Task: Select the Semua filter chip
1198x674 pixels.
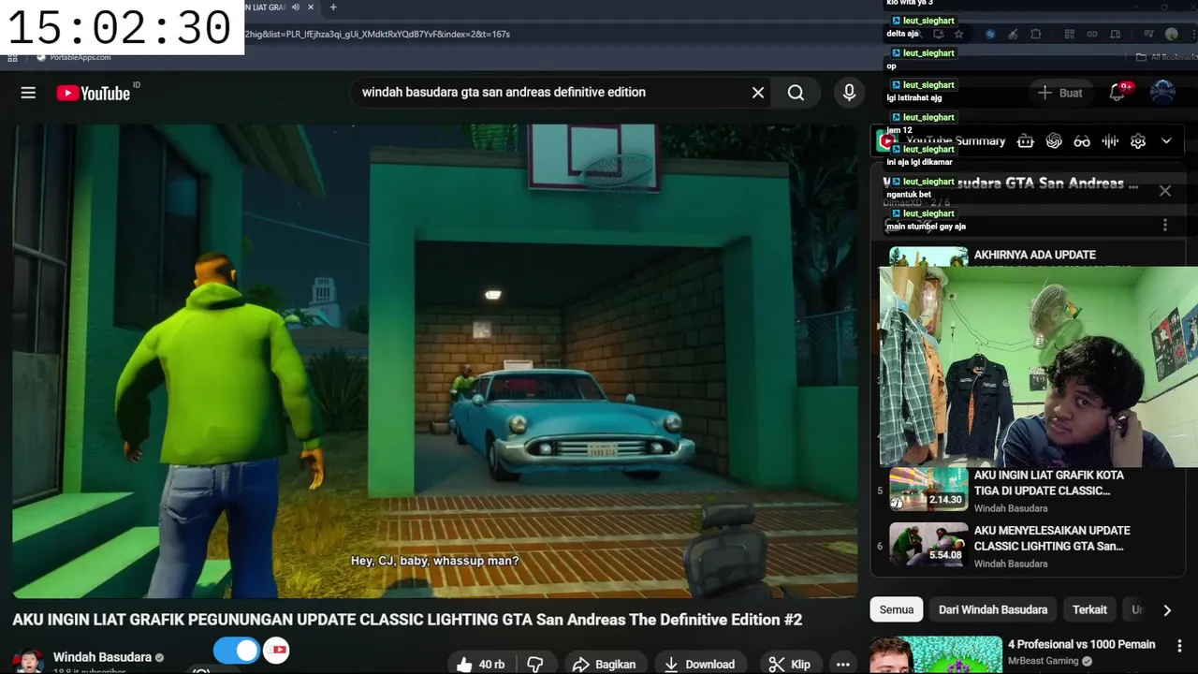Action: click(897, 609)
